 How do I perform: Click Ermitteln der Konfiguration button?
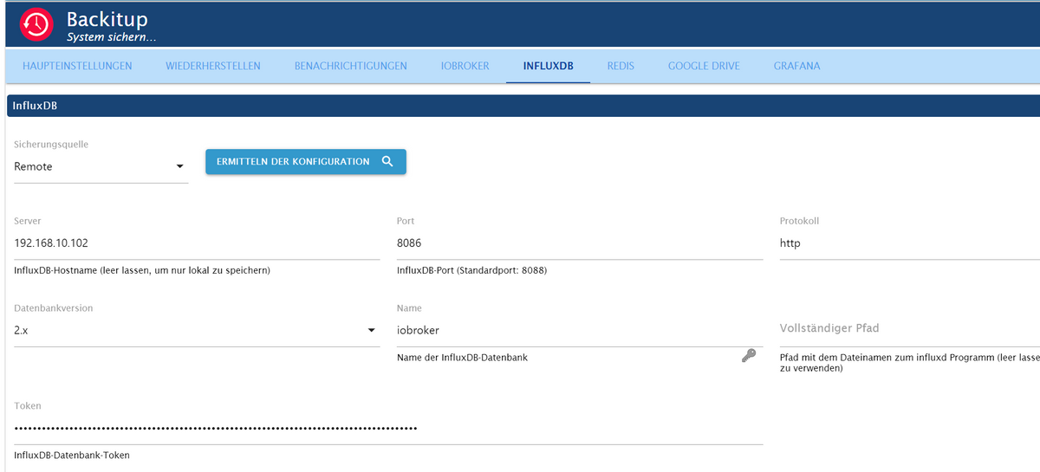click(x=306, y=162)
